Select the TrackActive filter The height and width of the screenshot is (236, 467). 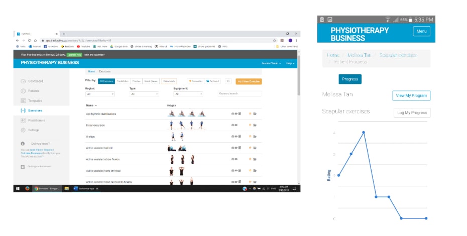pos(123,81)
